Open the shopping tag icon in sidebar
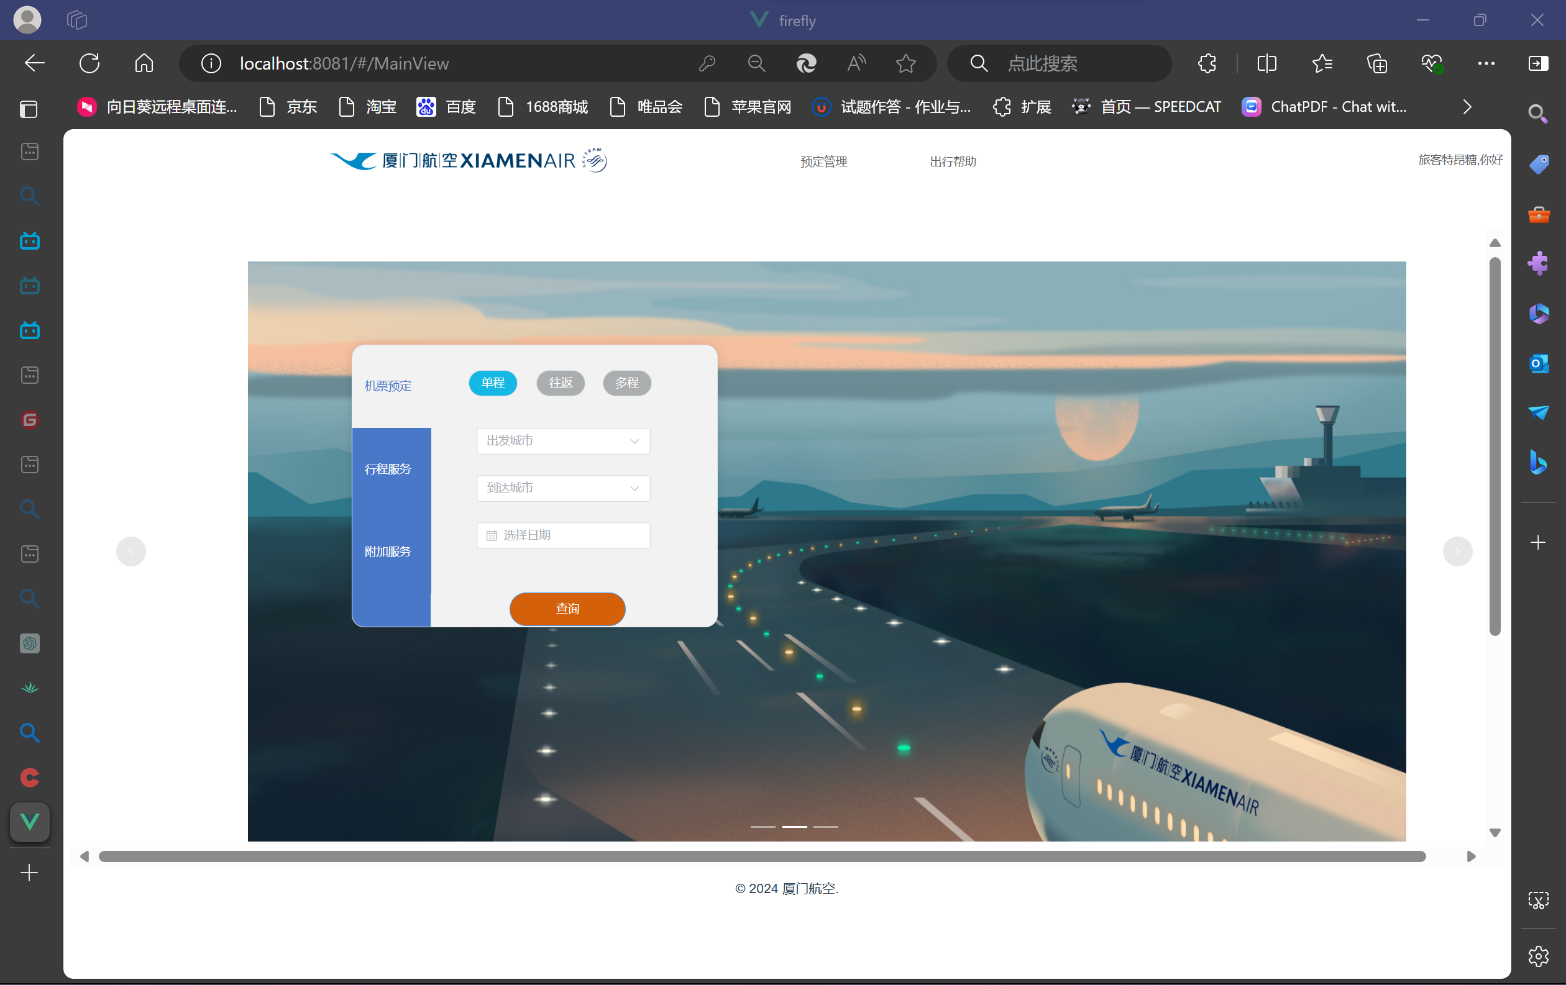The height and width of the screenshot is (985, 1566). (1539, 164)
